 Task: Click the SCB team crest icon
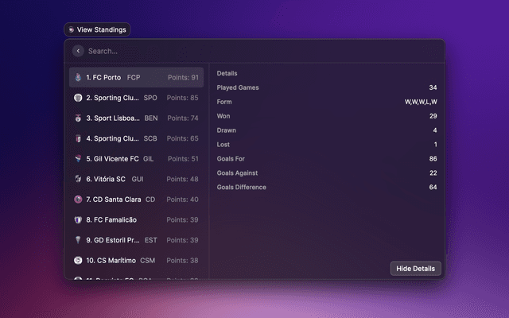(x=78, y=138)
